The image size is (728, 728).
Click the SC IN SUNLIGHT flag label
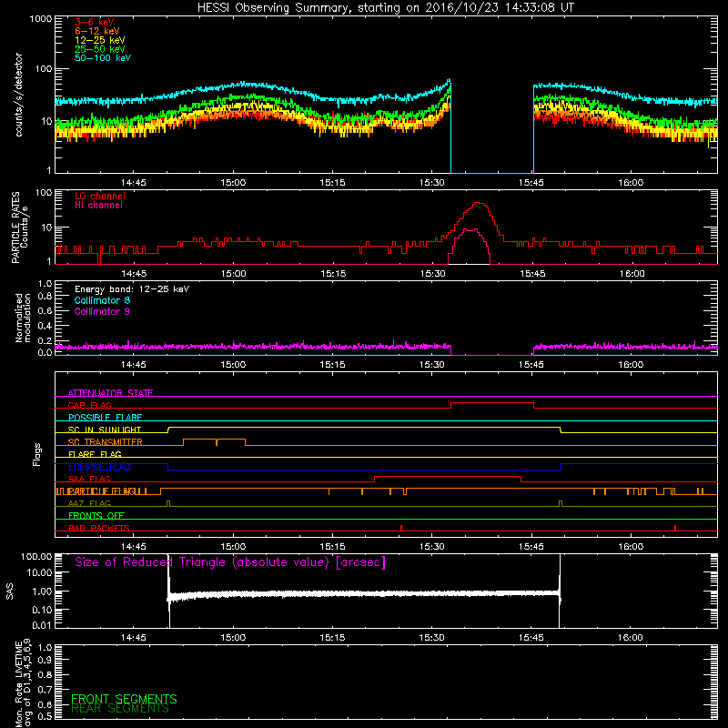pos(105,430)
